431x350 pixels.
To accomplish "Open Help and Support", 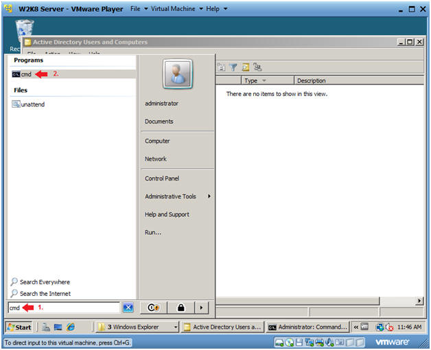I will click(x=167, y=214).
